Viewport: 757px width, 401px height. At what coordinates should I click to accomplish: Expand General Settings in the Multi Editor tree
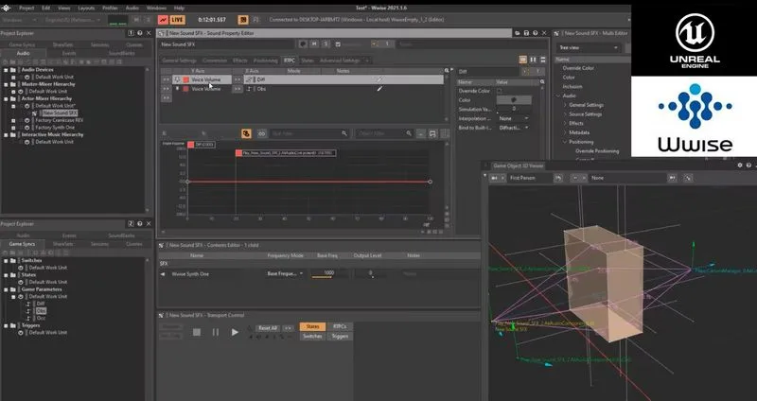pos(565,105)
